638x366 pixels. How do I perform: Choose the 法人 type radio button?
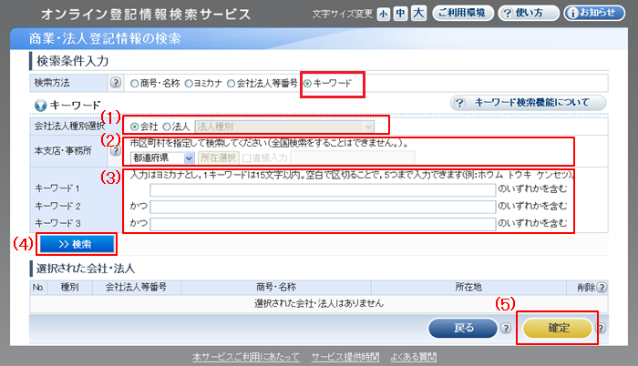167,127
